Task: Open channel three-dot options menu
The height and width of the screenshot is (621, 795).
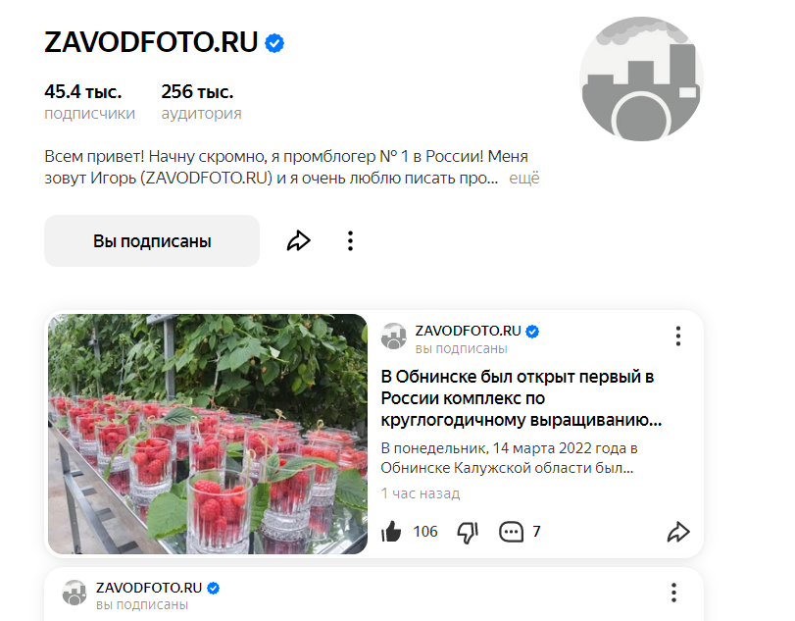Action: tap(350, 241)
